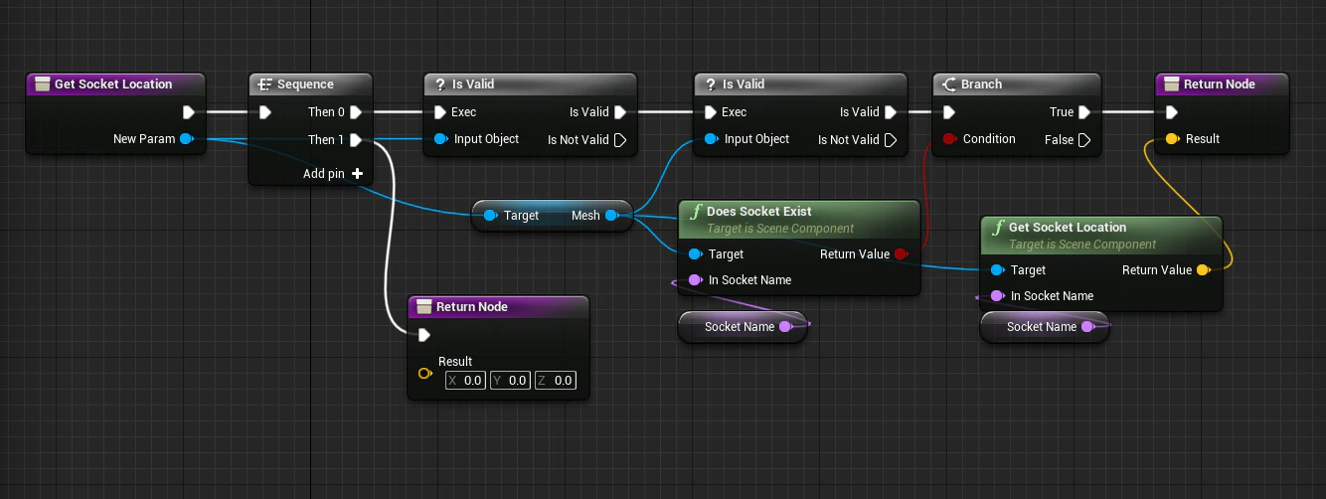Screen dimensions: 1326x499
Task: Click the Then 0 output pin
Action: (356, 112)
